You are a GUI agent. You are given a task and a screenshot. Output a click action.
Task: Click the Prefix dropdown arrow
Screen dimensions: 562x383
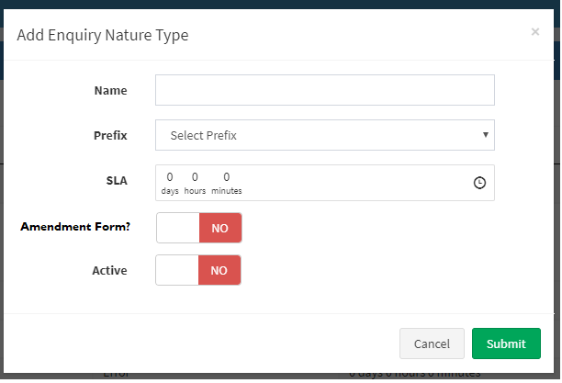485,135
